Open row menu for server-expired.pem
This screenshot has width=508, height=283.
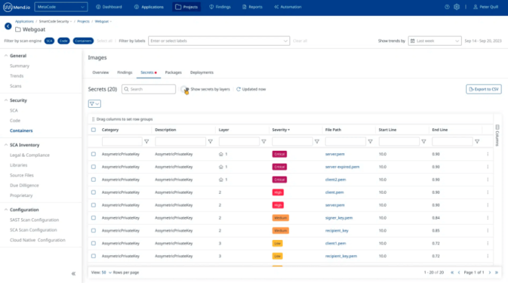click(487, 167)
